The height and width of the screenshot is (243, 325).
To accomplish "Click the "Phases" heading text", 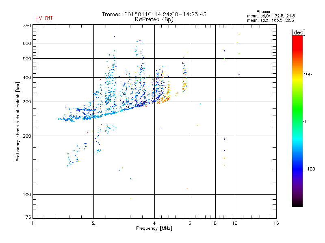I will tap(263, 12).
